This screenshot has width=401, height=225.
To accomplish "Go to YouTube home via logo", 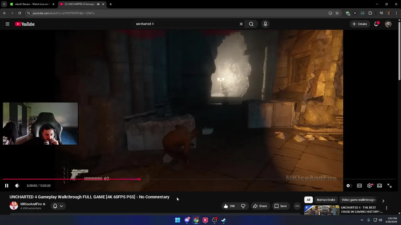I will coord(25,24).
